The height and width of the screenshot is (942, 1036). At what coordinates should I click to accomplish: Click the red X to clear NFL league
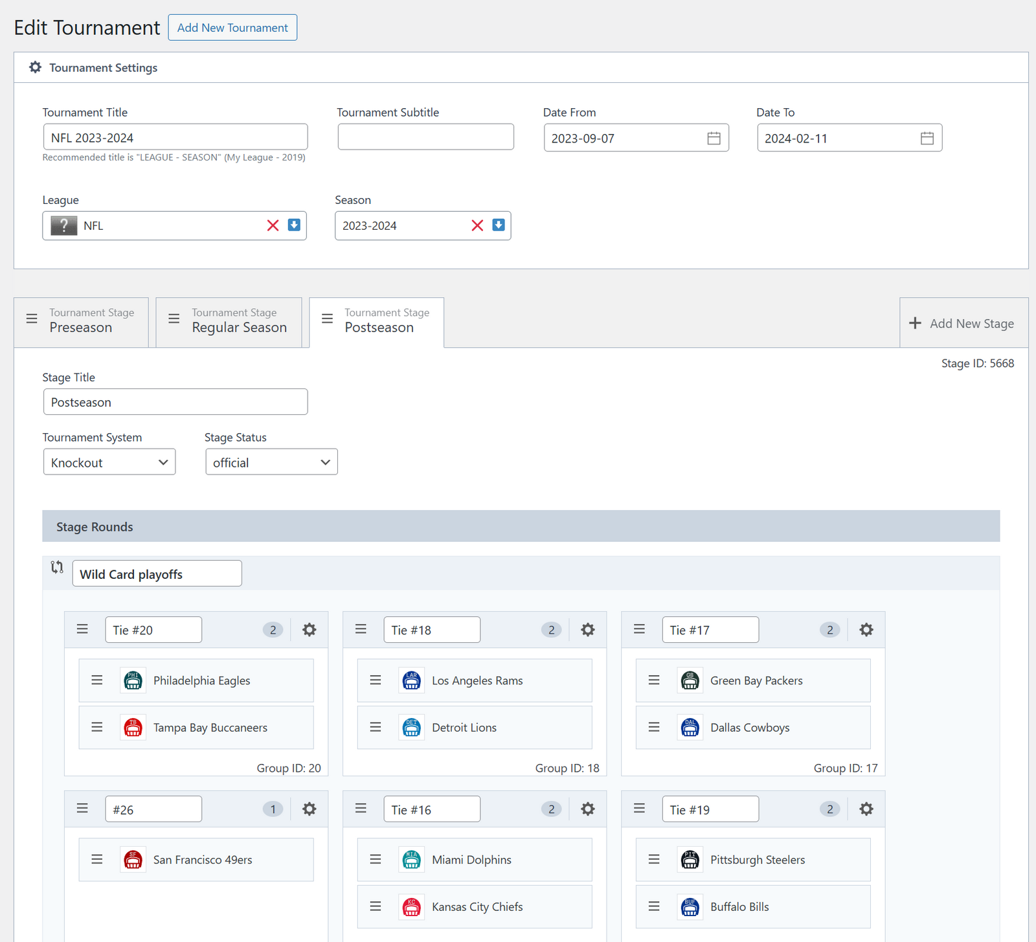(x=273, y=225)
